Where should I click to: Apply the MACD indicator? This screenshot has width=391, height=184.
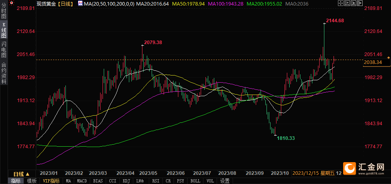(x=82, y=181)
